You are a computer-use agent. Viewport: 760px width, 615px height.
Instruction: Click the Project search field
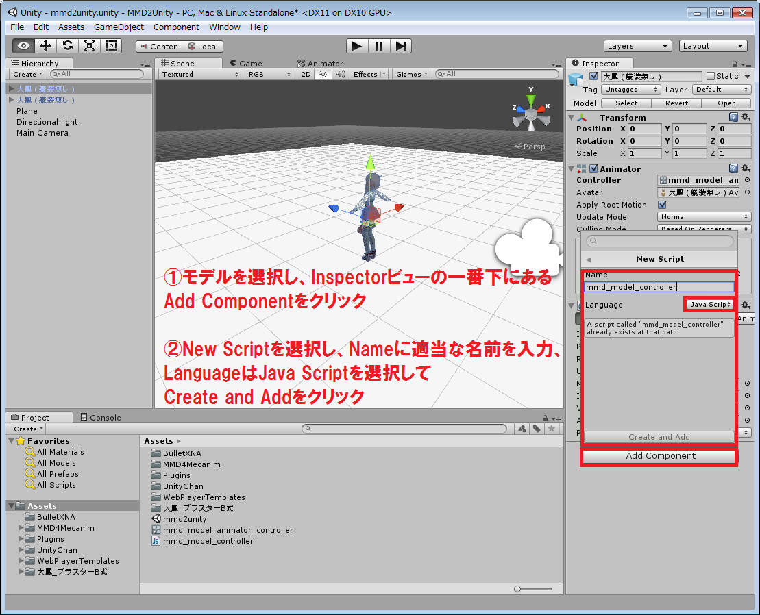click(404, 429)
